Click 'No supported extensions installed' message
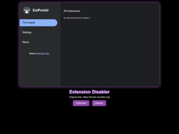This screenshot has height=134, width=179. point(77,18)
